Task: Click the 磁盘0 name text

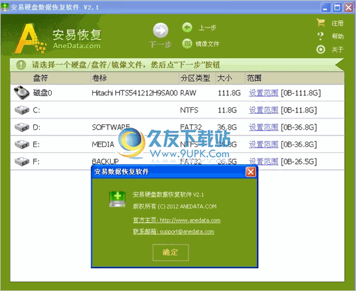Action: click(x=43, y=93)
